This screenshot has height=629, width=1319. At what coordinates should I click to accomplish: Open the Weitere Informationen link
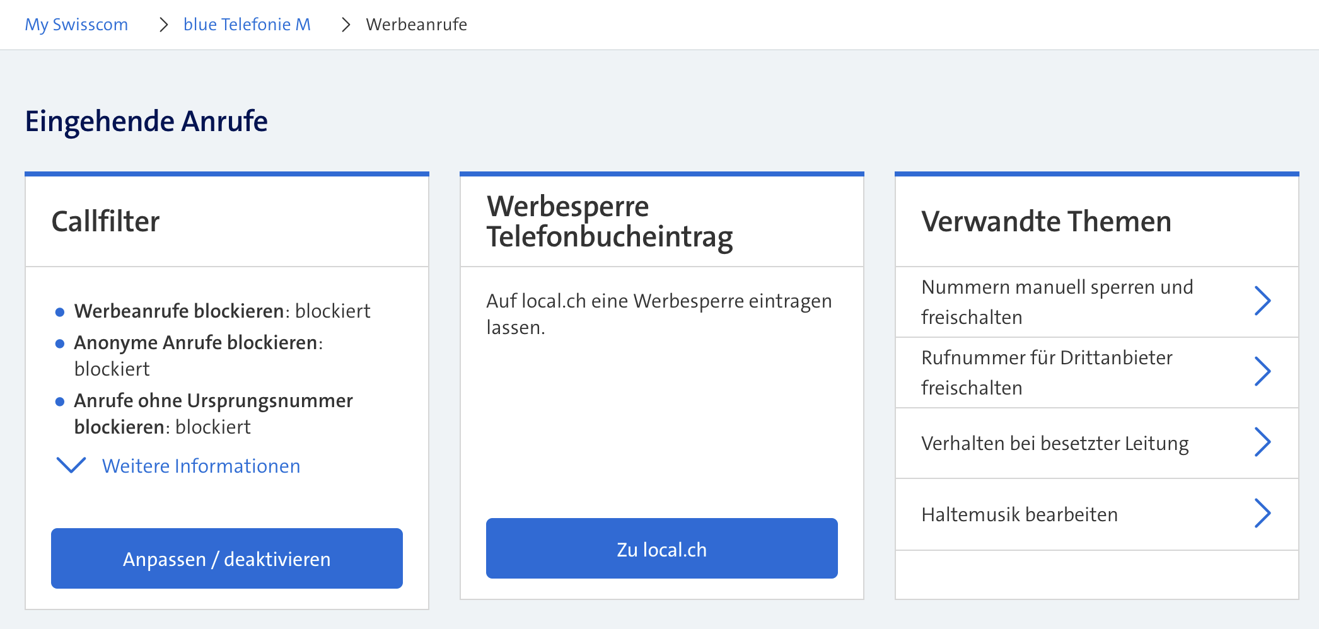click(200, 466)
